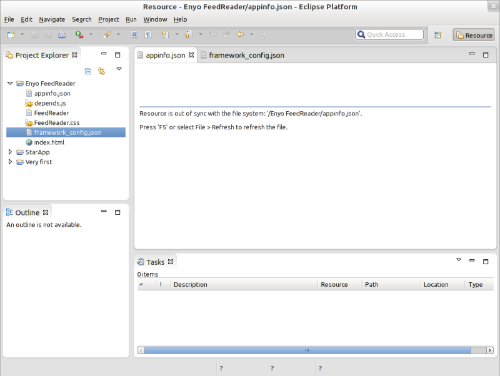Toggle Link with Editor in Project Explorer

(x=101, y=71)
